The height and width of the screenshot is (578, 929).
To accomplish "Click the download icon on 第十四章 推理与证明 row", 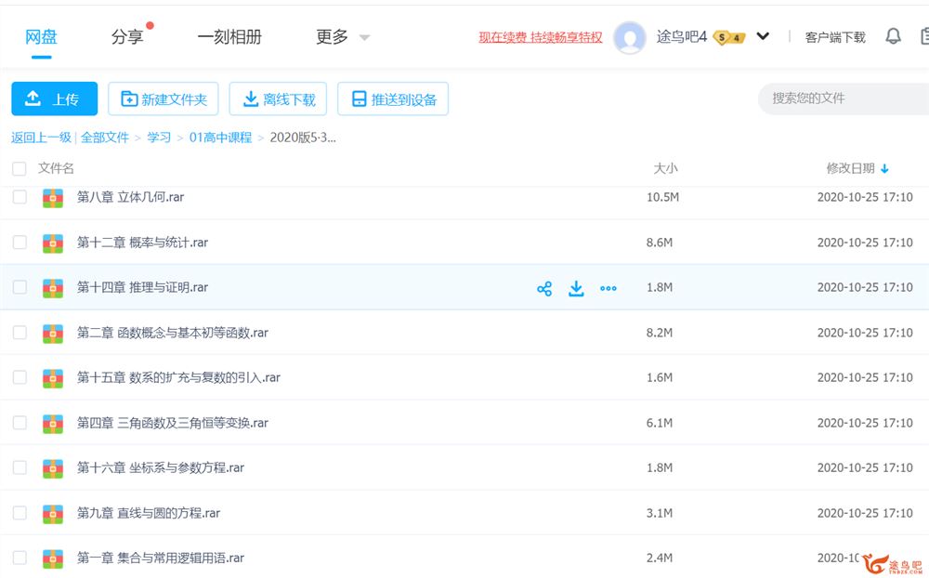I will click(x=576, y=288).
